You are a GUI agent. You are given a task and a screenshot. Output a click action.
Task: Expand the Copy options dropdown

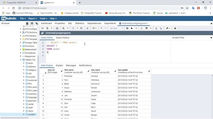click(x=77, y=28)
